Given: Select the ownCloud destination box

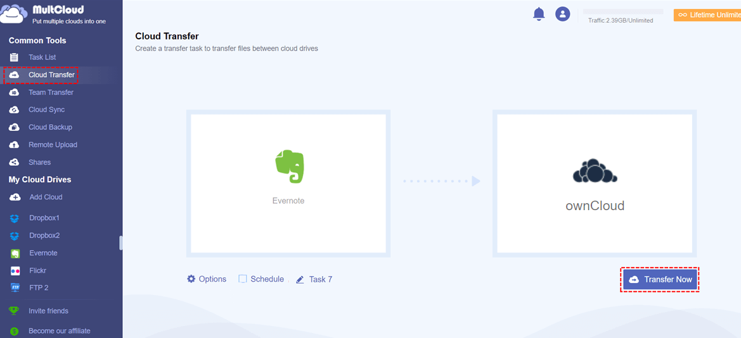Looking at the screenshot, I should pyautogui.click(x=595, y=183).
